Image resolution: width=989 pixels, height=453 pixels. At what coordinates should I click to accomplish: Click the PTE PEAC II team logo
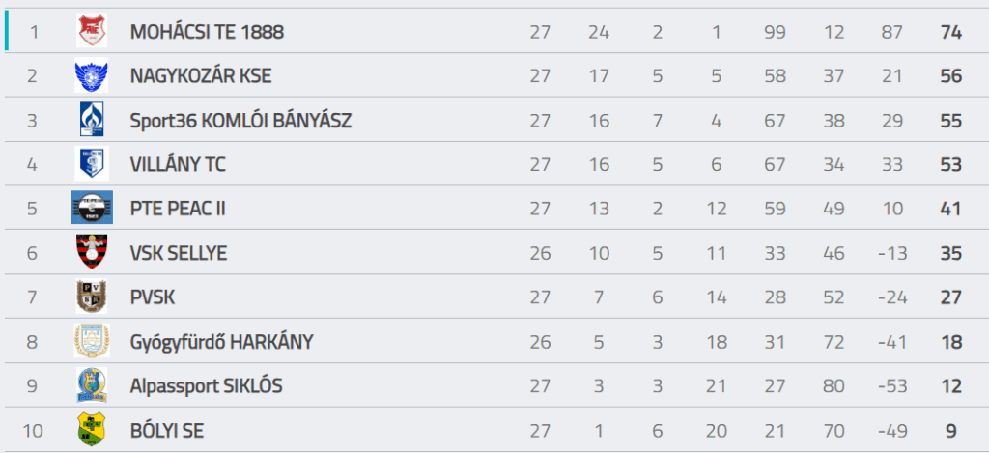coord(92,208)
